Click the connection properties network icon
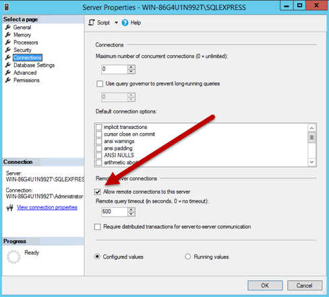The height and width of the screenshot is (297, 329). point(9,208)
